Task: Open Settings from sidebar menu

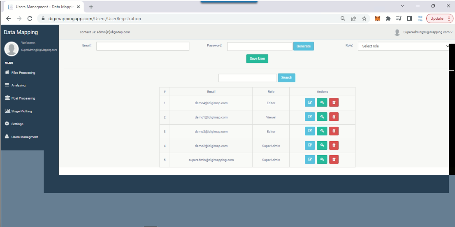Action: 17,124
